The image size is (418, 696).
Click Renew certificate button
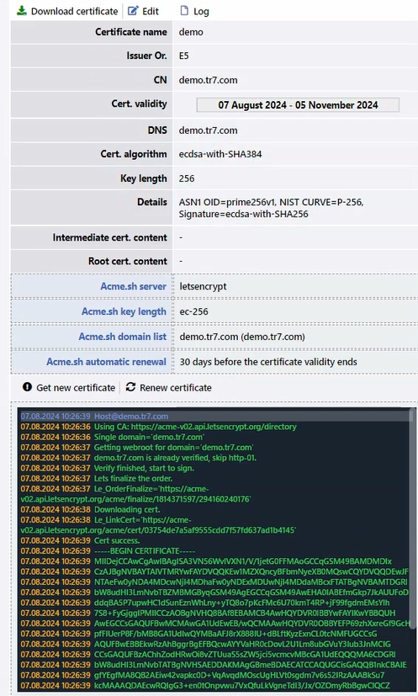pyautogui.click(x=168, y=387)
